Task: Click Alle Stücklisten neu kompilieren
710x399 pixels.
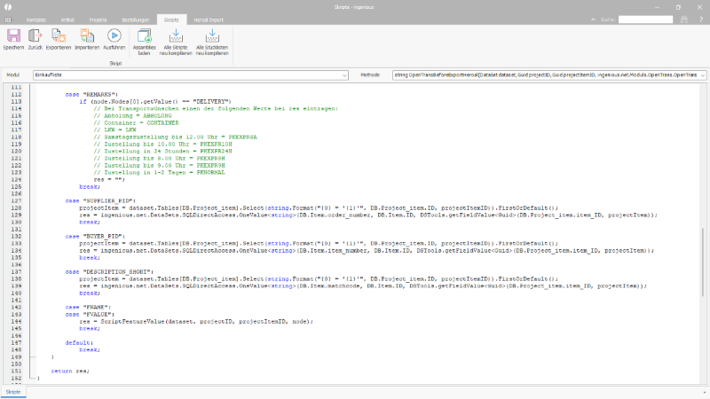Action: 211,40
